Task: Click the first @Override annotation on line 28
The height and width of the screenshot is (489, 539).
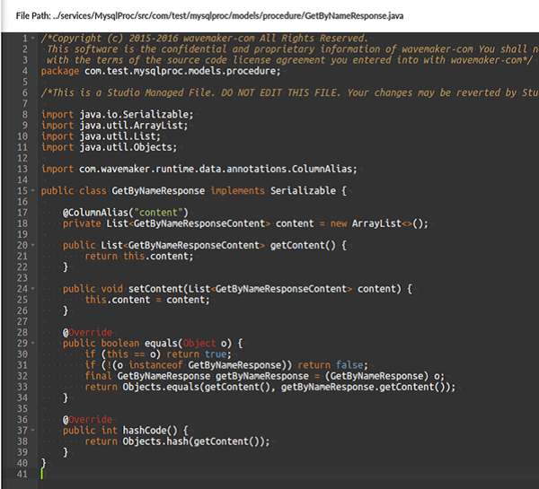Action: tap(88, 332)
